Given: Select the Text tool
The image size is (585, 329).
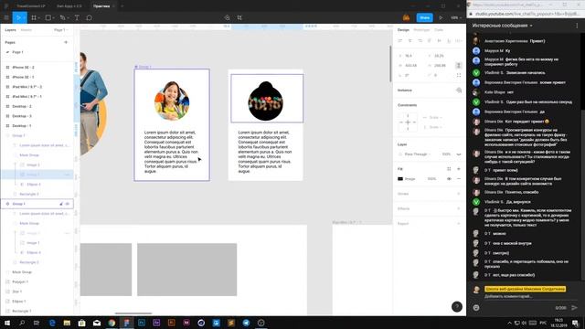Looking at the screenshot, I should point(77,17).
